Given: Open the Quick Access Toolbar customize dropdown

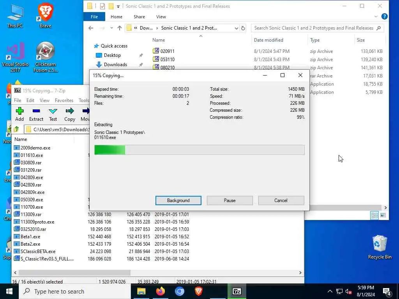Looking at the screenshot, I should click(x=118, y=6).
